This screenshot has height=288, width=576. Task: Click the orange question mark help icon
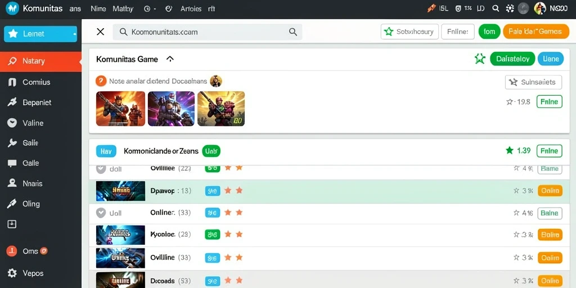[101, 81]
